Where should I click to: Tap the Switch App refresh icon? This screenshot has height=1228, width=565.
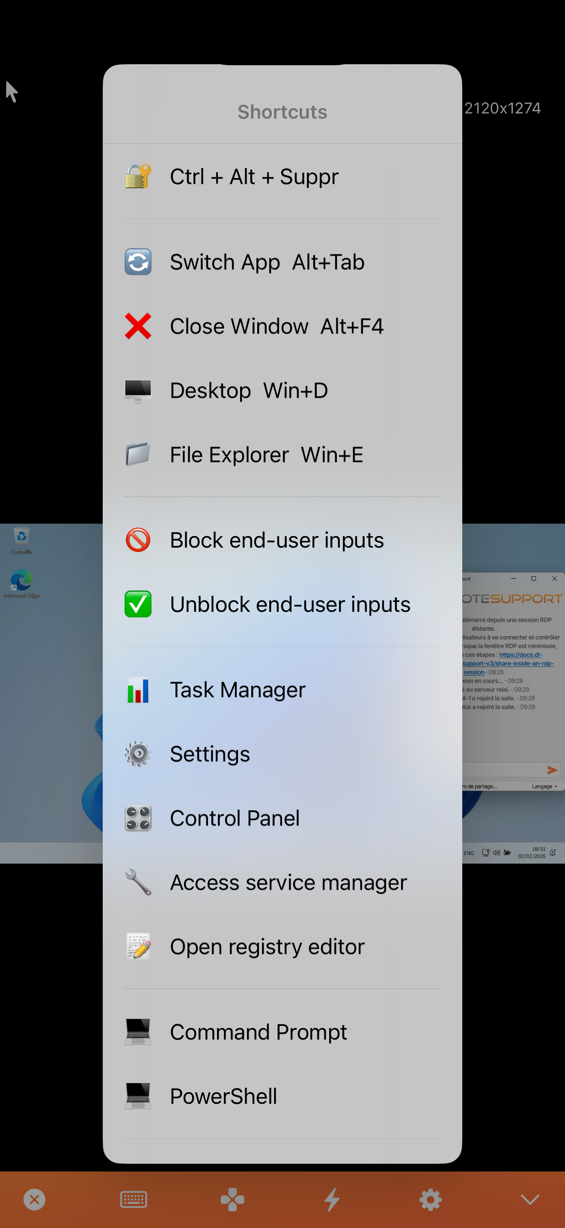click(138, 262)
